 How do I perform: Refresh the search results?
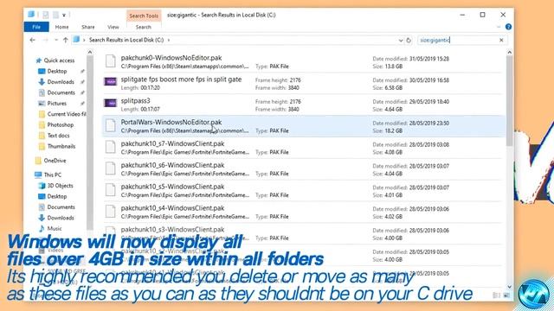409,41
